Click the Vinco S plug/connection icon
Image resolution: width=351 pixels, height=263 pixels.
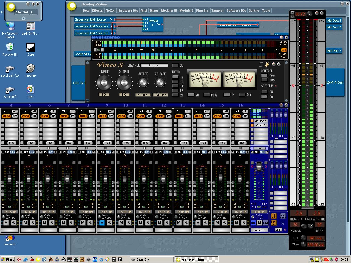pos(267,64)
